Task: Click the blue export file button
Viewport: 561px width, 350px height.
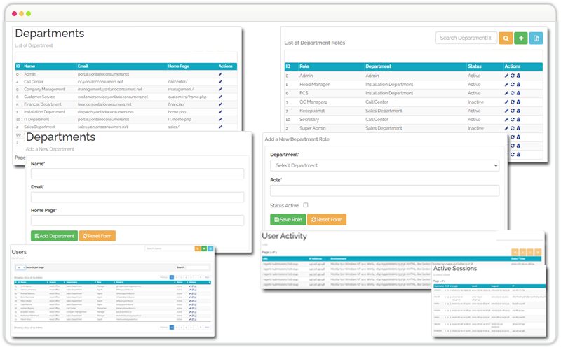Action: (536, 38)
